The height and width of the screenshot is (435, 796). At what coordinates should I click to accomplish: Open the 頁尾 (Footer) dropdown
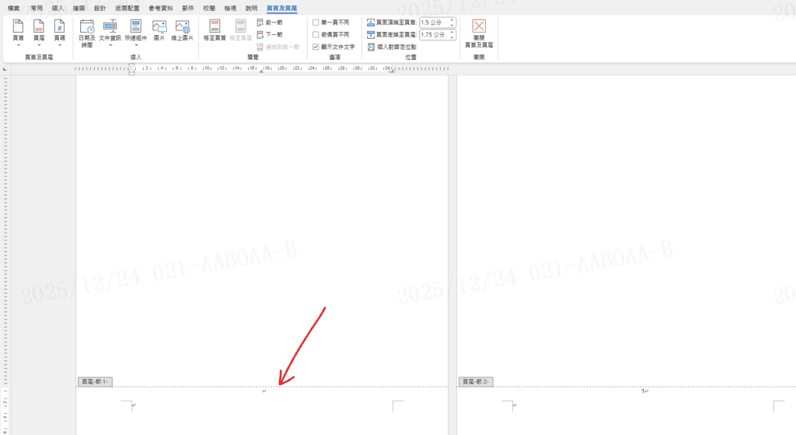pyautogui.click(x=39, y=32)
